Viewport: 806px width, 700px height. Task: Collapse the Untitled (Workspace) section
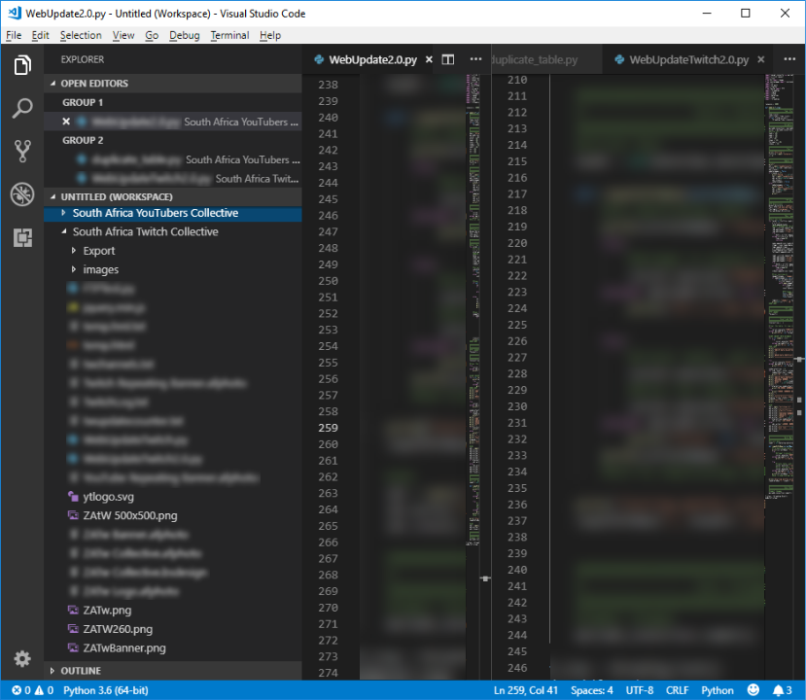[x=173, y=196]
